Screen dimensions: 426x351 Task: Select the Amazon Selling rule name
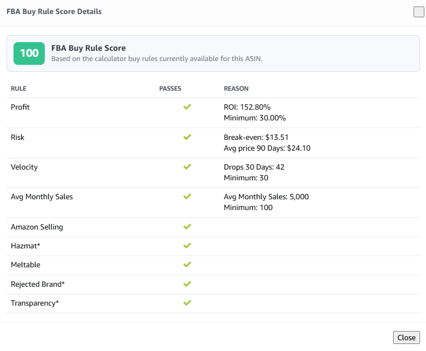(37, 227)
